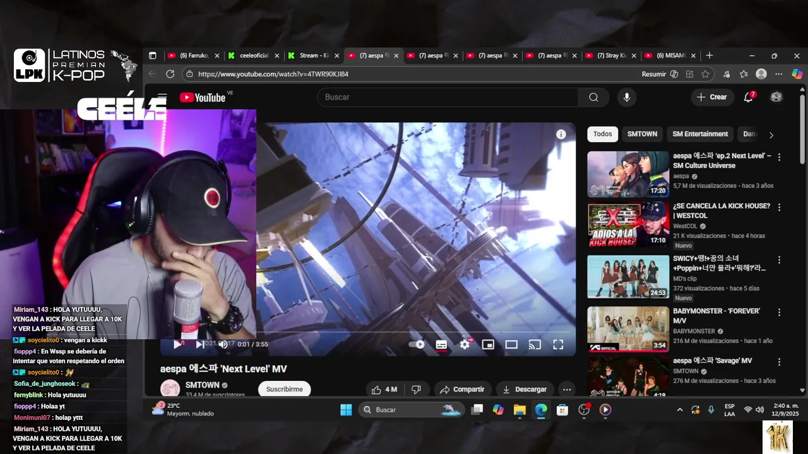Open BABYMONSTER FOREVER M/V thumbnail
The image size is (808, 454).
point(628,329)
